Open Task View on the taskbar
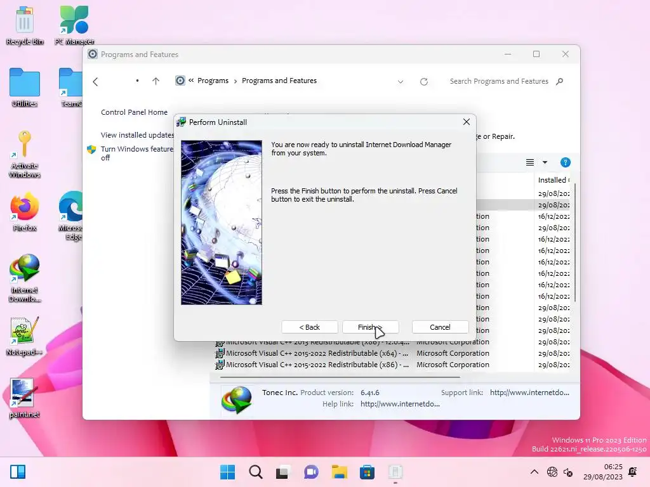The image size is (650, 487). pyautogui.click(x=282, y=472)
